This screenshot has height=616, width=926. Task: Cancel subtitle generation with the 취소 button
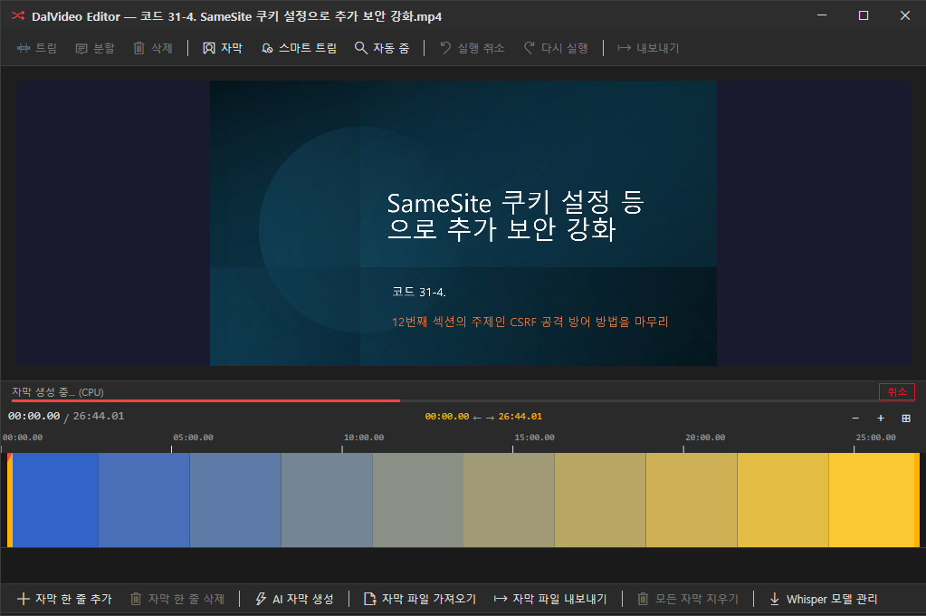coord(896,391)
